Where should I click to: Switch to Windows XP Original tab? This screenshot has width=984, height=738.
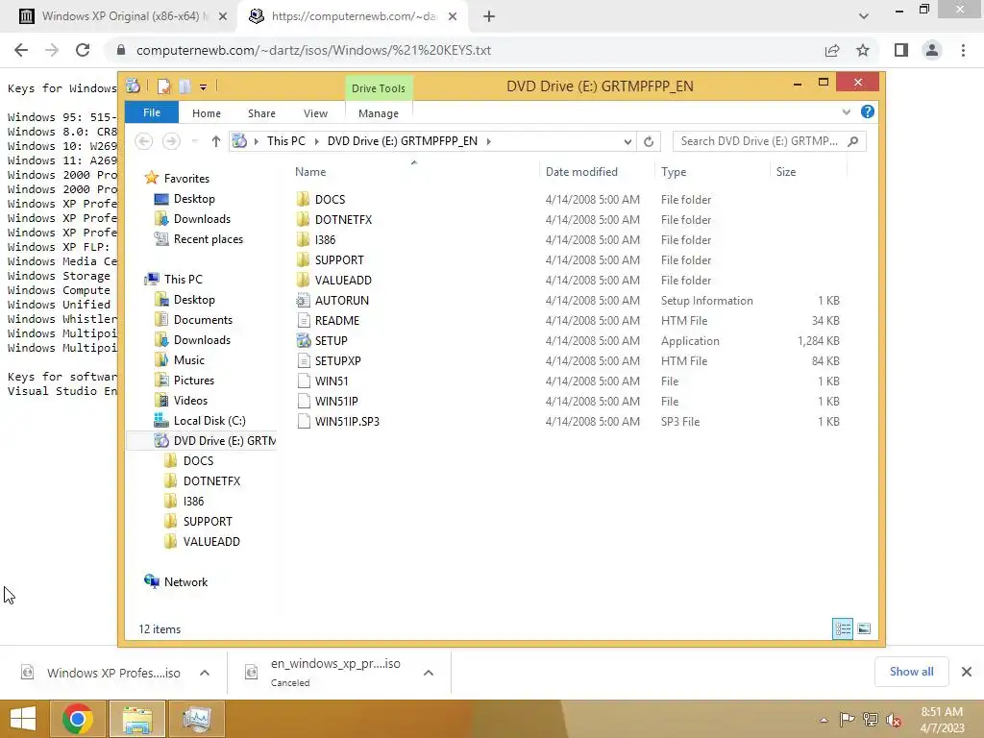pyautogui.click(x=122, y=16)
